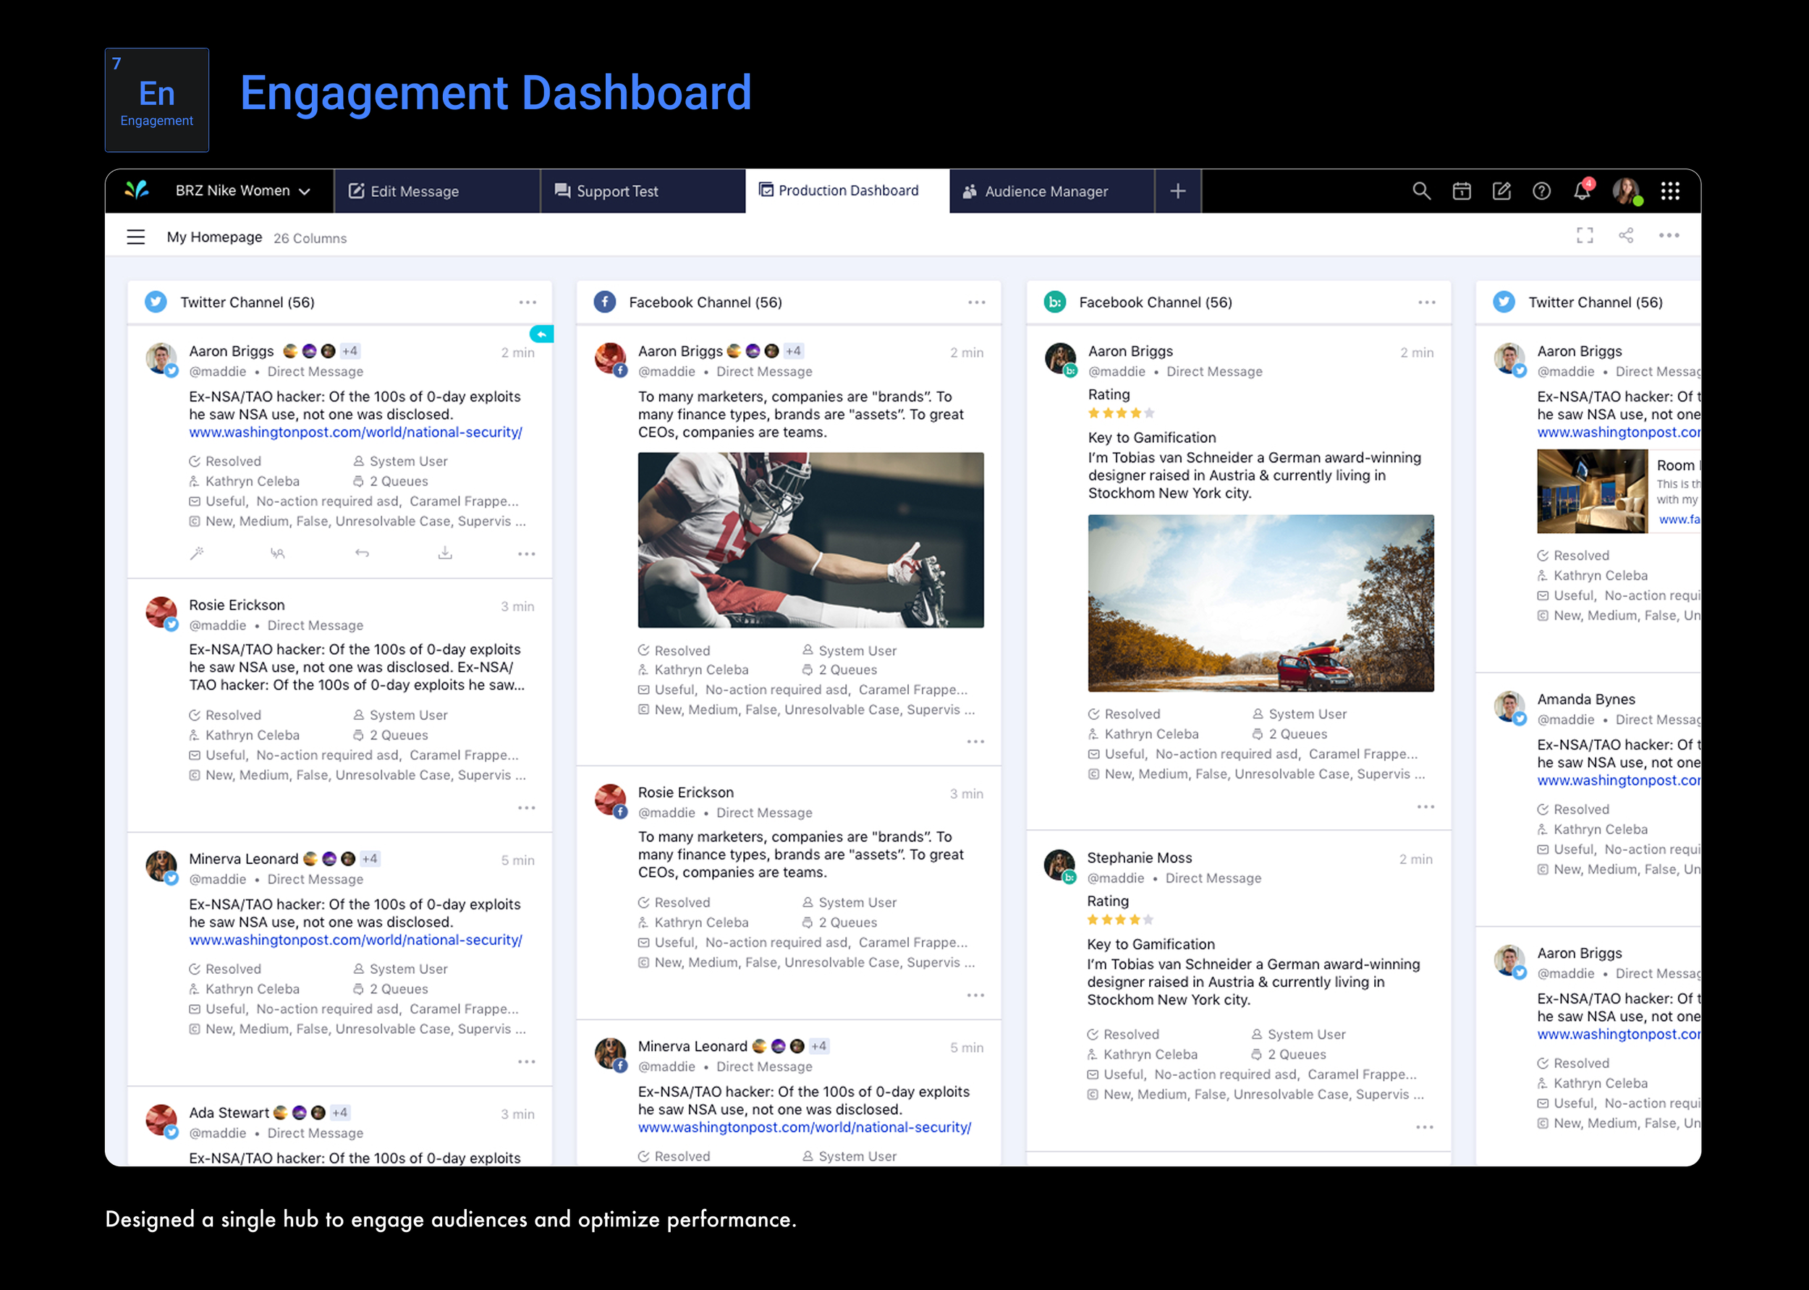
Task: Click the assign user icon on first tweet
Action: coord(277,553)
